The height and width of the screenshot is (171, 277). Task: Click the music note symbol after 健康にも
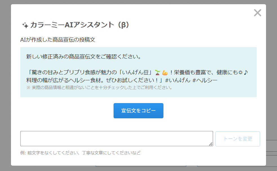coord(245,72)
